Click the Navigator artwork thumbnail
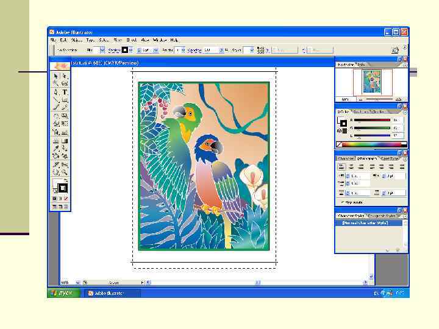 pyautogui.click(x=372, y=82)
